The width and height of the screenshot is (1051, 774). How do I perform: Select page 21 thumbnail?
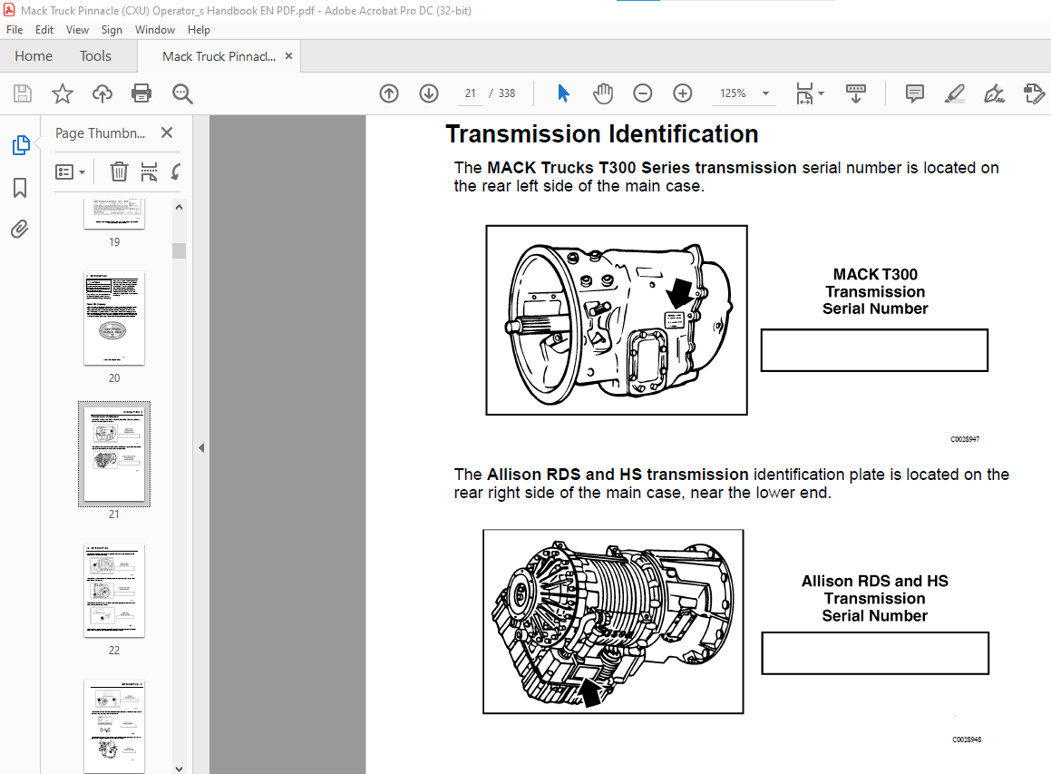point(114,454)
